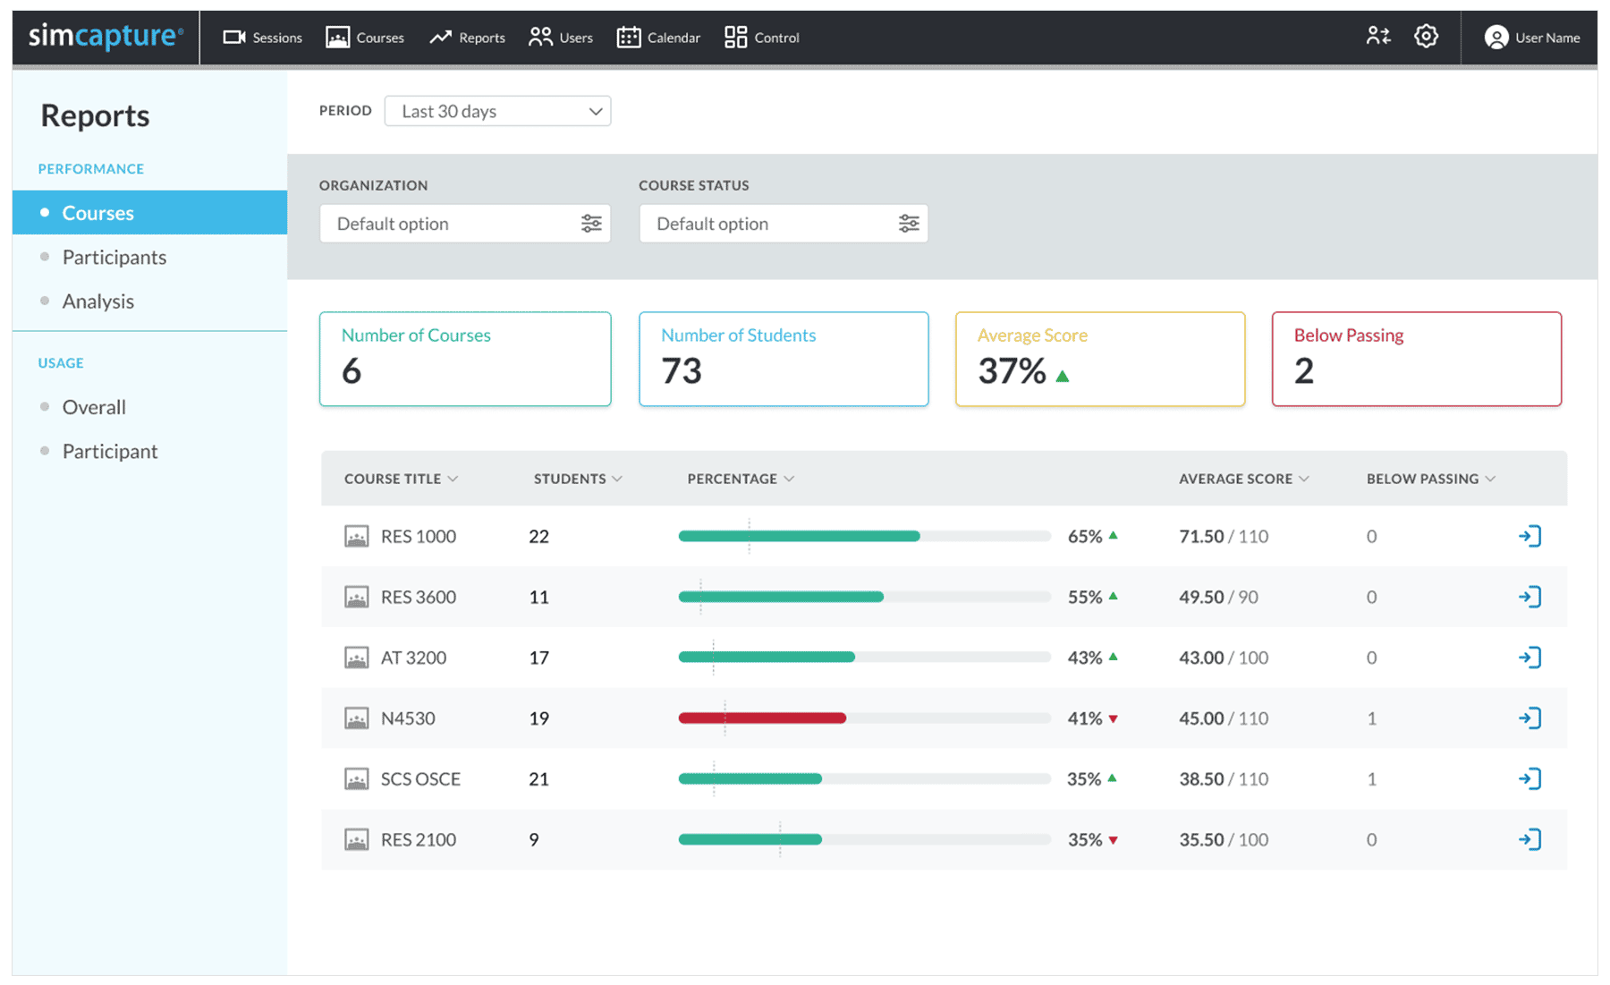Go to Calendar in the top navigation

click(658, 38)
